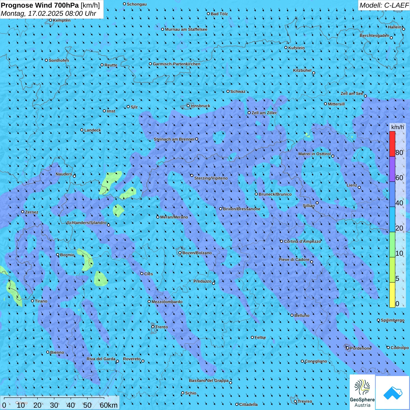The image size is (410, 410).
Task: Click the "Modell: C-LAEF" label
Action: (x=384, y=5)
